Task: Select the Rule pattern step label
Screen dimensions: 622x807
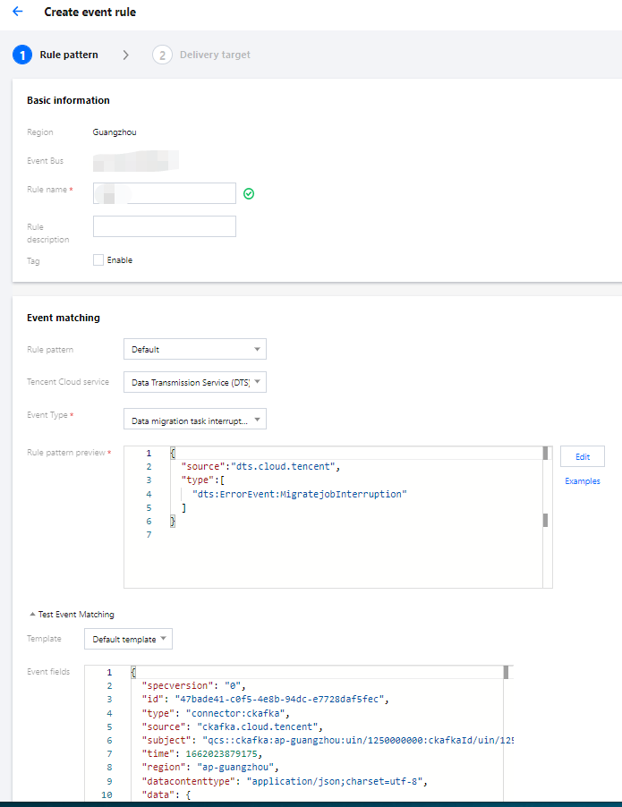Action: point(69,55)
